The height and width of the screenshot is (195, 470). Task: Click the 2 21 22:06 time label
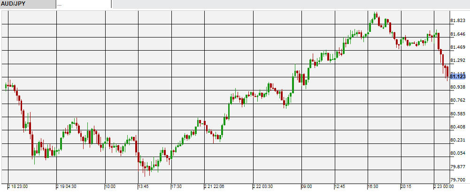tap(215, 187)
